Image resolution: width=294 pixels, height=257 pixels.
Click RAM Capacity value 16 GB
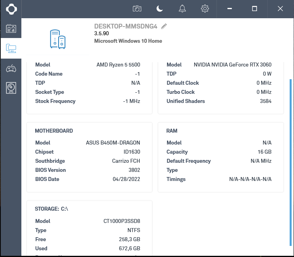pyautogui.click(x=265, y=152)
